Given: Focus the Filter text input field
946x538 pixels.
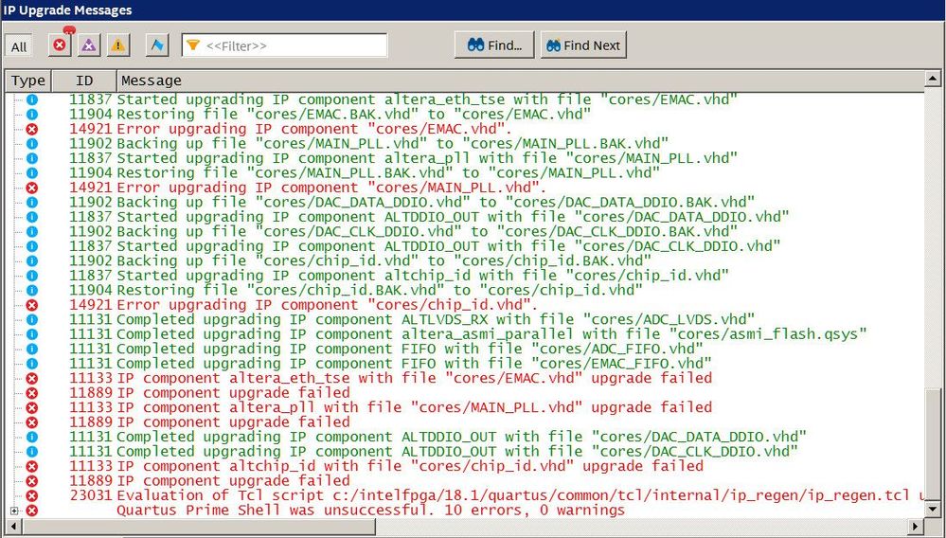Looking at the screenshot, I should (x=284, y=45).
